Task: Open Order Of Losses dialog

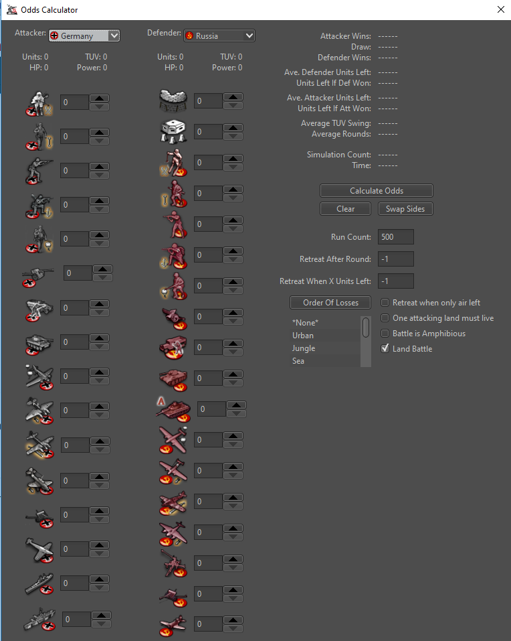Action: [x=330, y=303]
